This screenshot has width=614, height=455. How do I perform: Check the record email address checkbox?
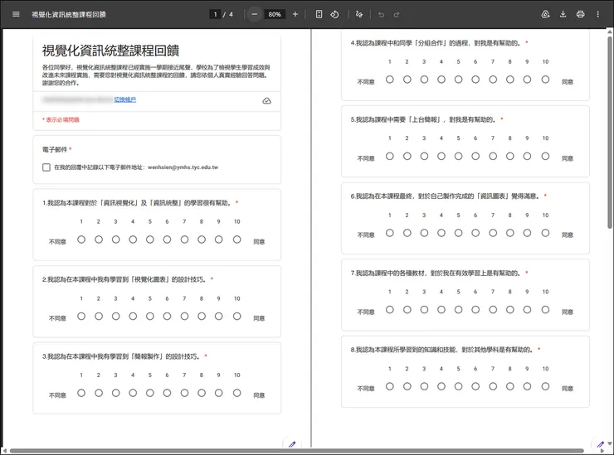click(x=46, y=167)
